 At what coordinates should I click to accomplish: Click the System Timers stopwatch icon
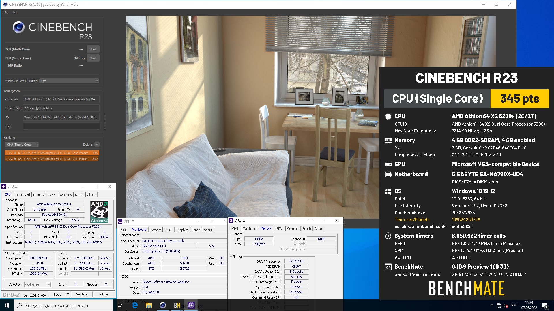pos(388,236)
